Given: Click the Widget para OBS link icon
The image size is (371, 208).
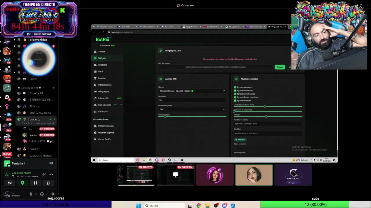Looking at the screenshot, I should click(x=161, y=51).
